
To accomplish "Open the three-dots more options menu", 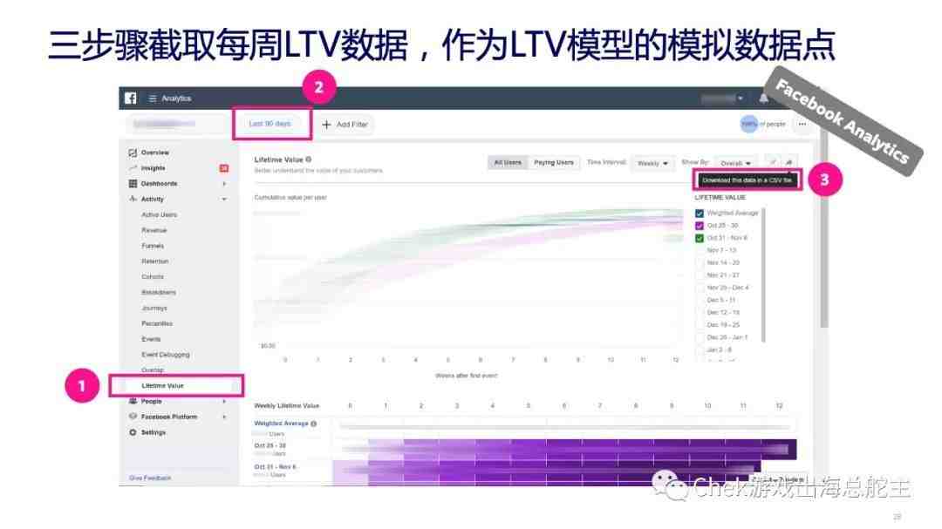I will point(802,125).
